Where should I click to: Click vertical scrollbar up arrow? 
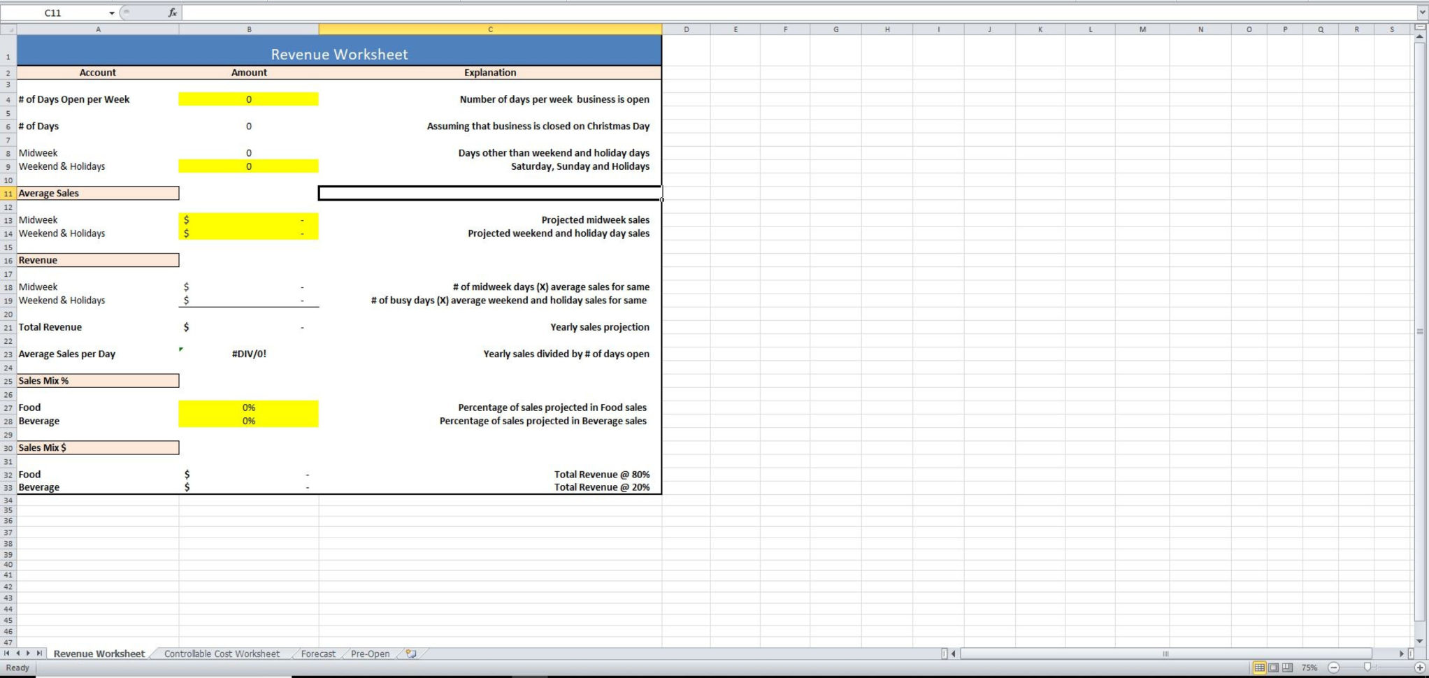[1420, 35]
